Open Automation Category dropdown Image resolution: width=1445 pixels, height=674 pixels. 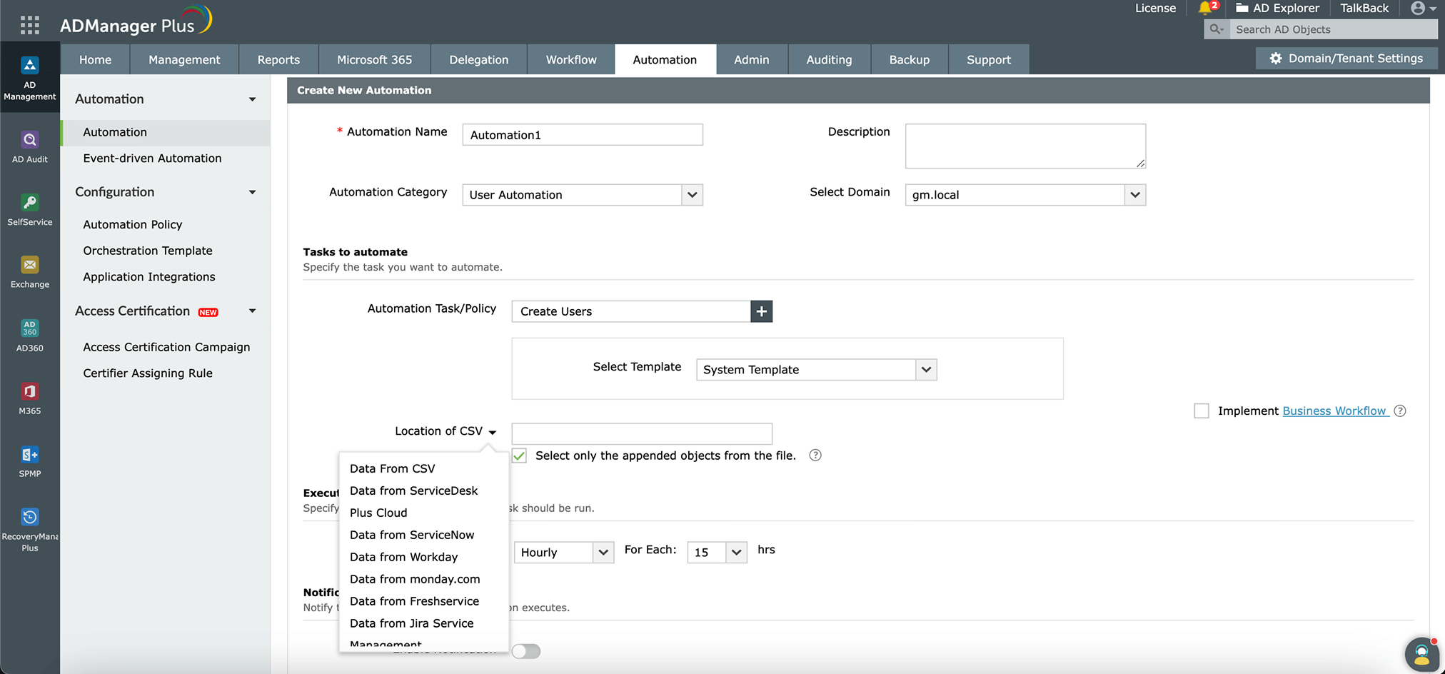point(583,195)
